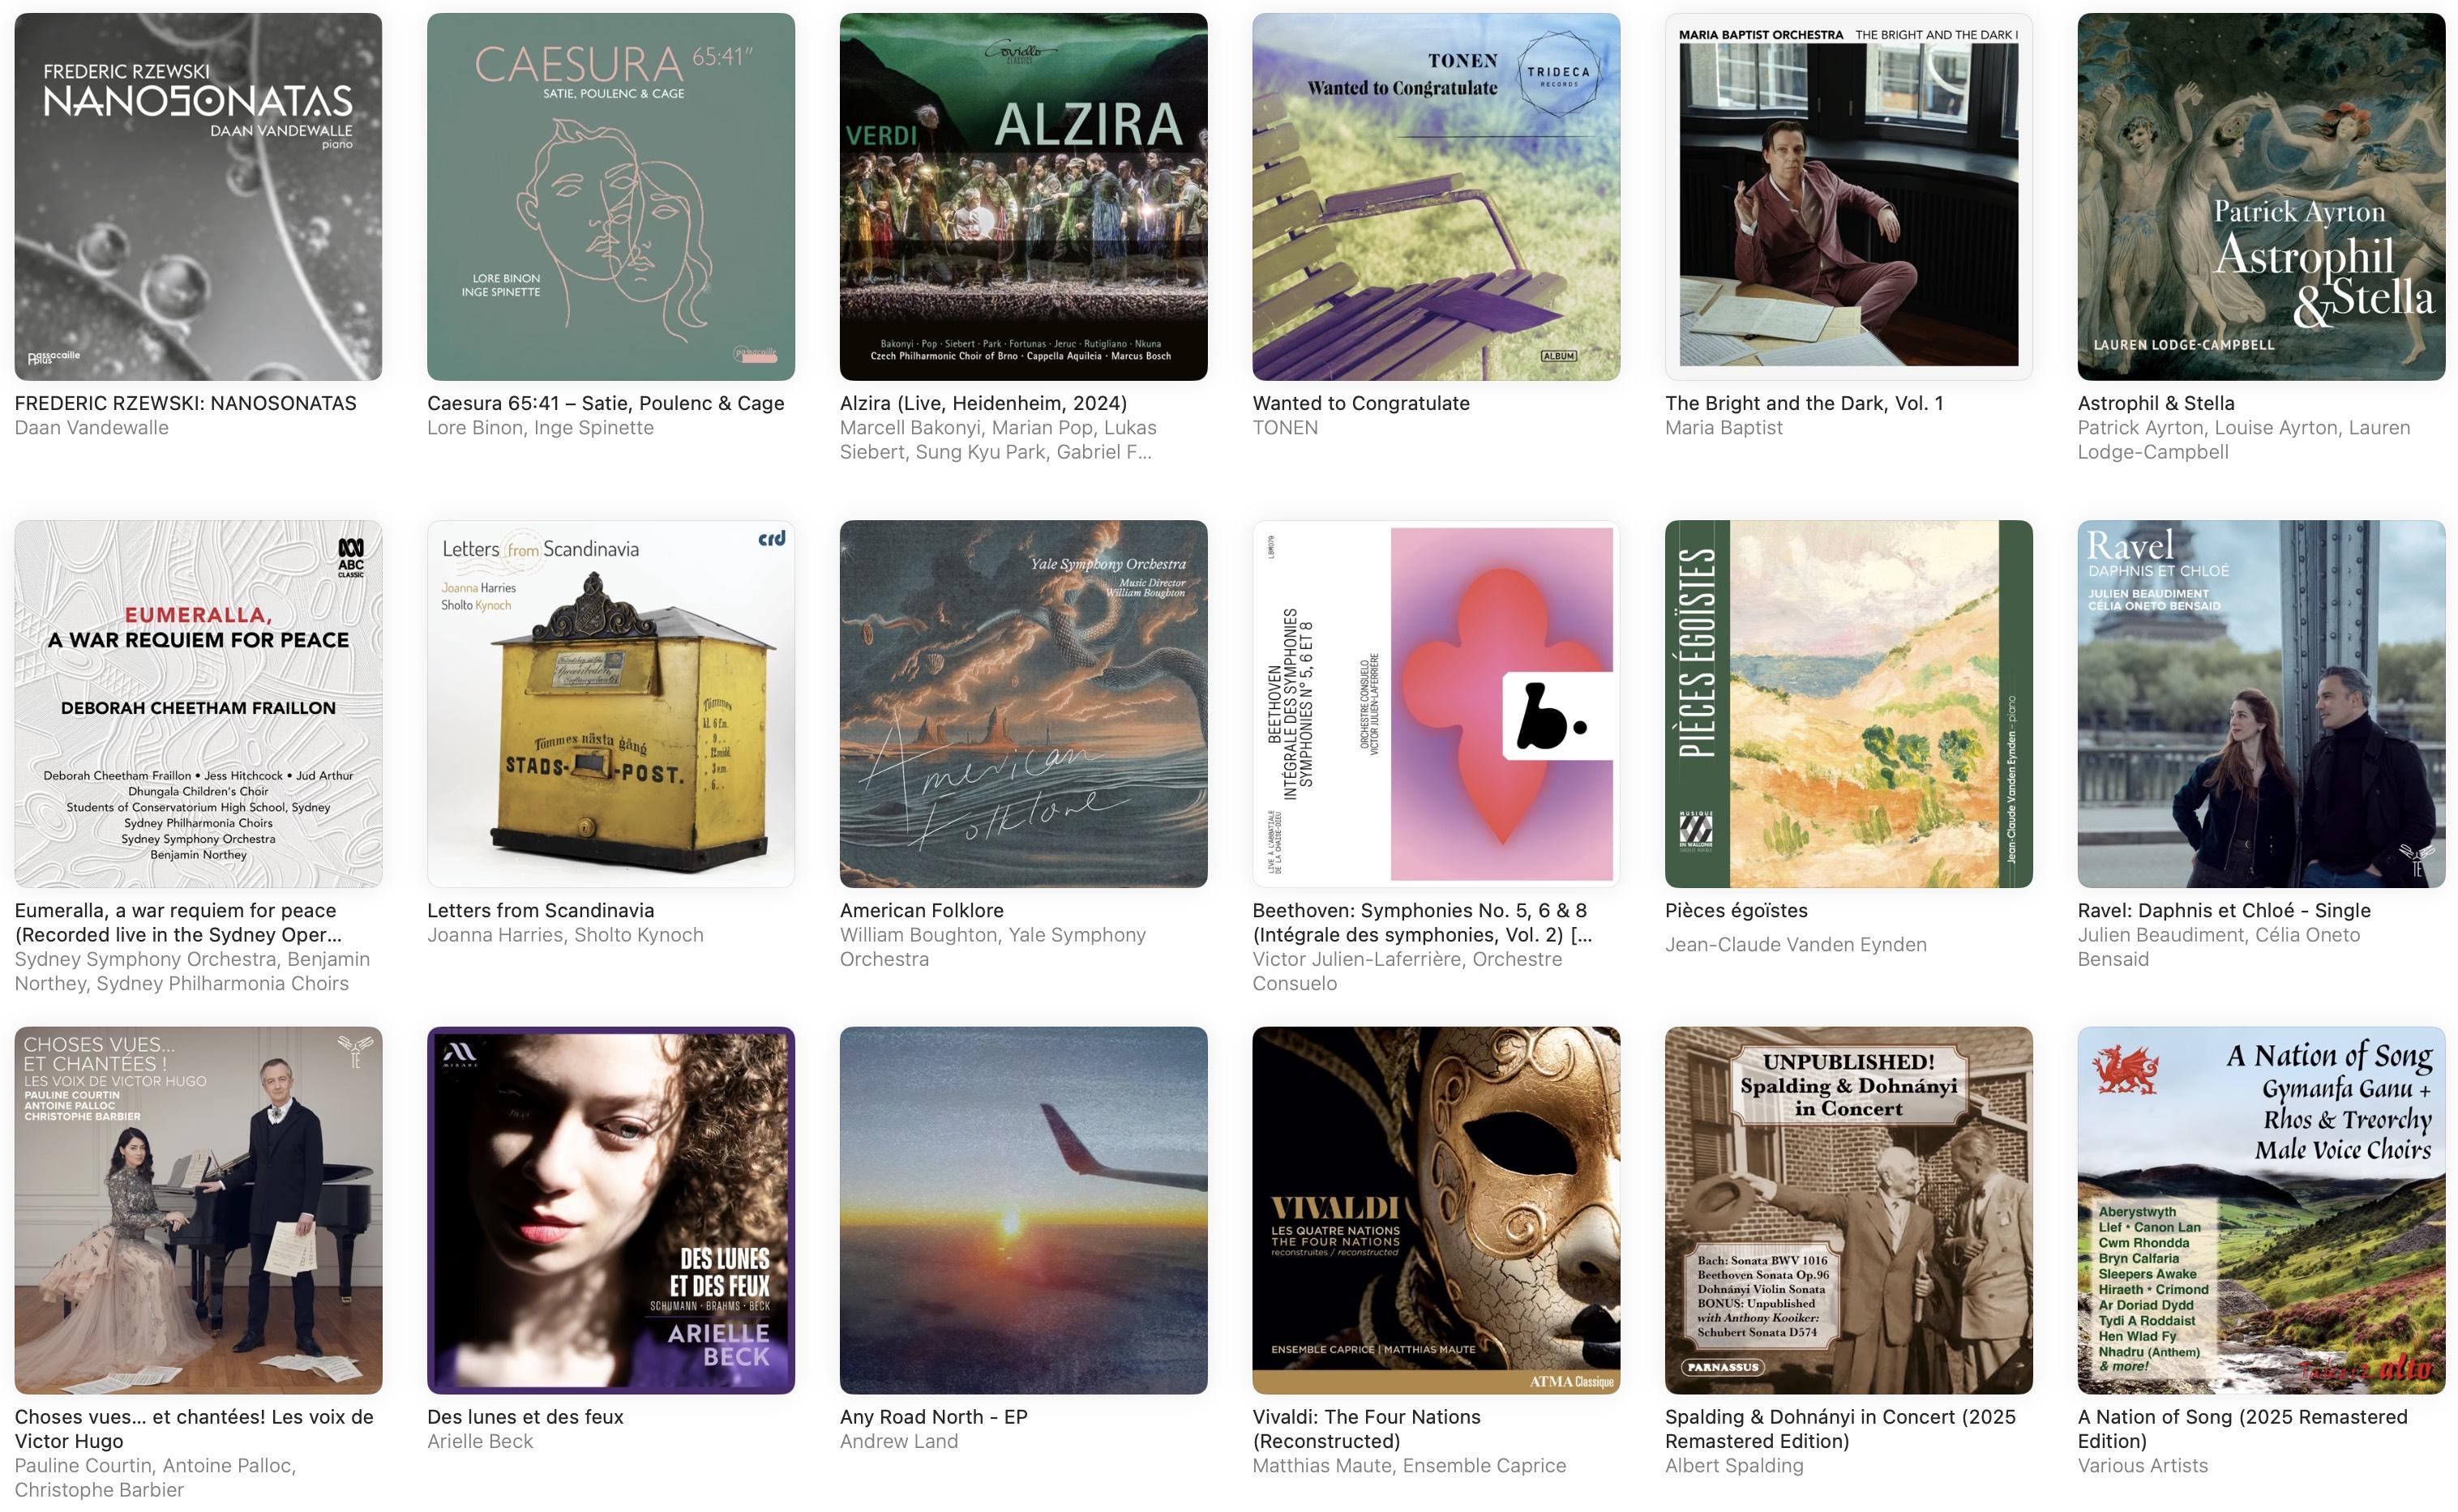Click the Astrophil & Stella album cover
The height and width of the screenshot is (1512, 2458).
2261,197
